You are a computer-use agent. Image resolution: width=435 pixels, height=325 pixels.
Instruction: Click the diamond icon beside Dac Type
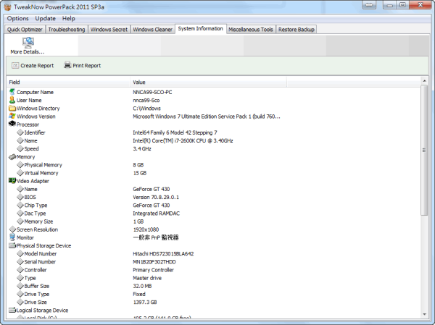tap(20, 214)
